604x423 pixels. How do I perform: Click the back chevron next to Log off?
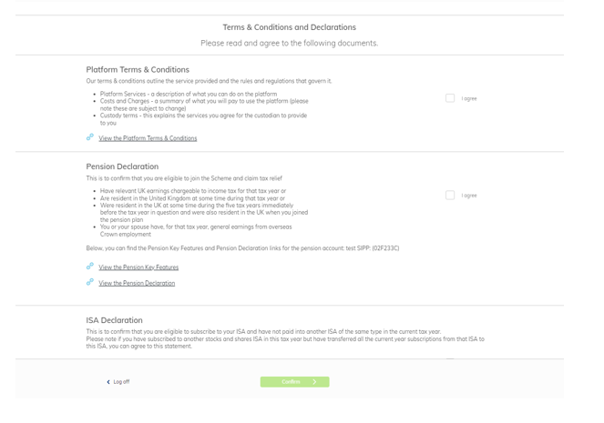(108, 382)
